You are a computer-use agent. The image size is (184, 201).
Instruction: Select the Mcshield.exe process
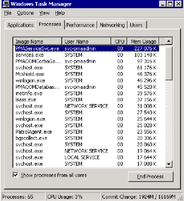(86, 74)
